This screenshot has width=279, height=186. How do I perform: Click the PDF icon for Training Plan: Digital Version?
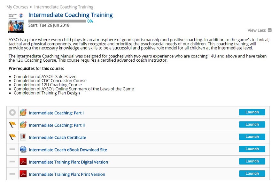point(24,161)
